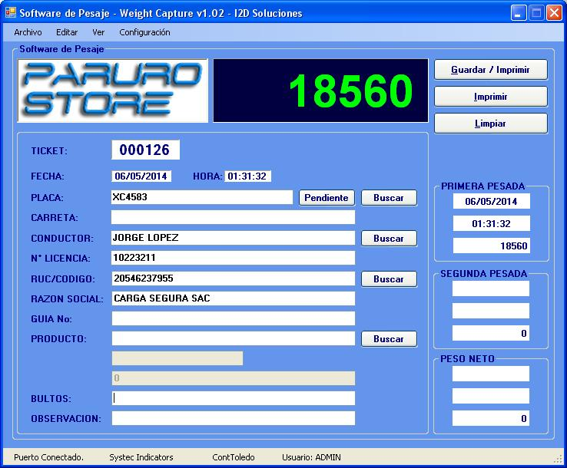Click the app icon in the title bar
This screenshot has width=567, height=468.
(x=11, y=13)
